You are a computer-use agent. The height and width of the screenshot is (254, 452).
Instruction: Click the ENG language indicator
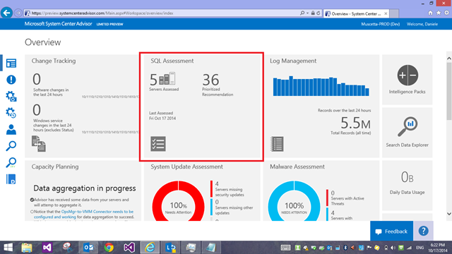click(420, 248)
